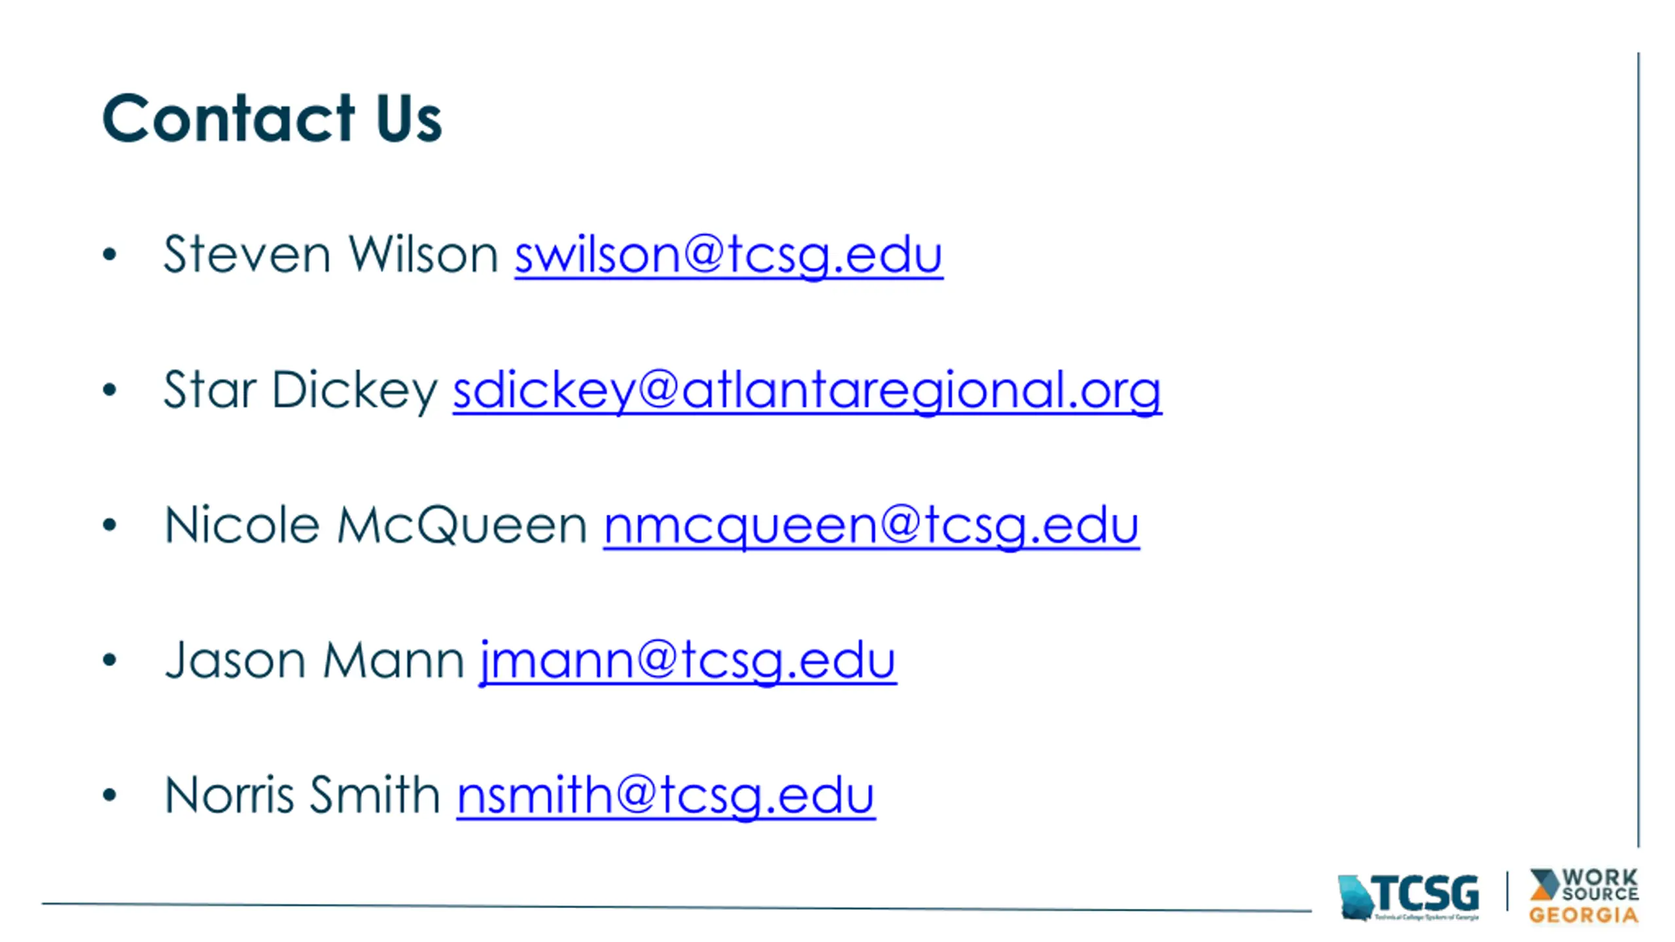Click the bullet point before Norris Smith

[x=109, y=795]
